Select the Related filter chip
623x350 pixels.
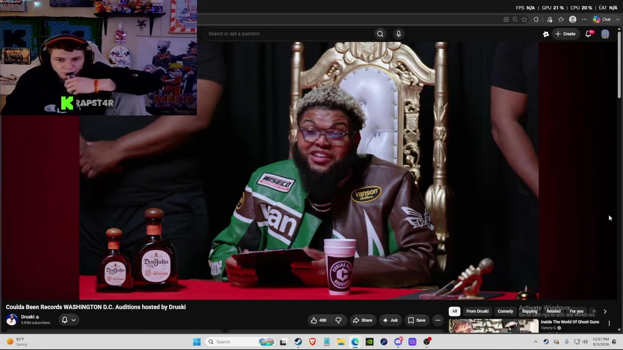[553, 312]
